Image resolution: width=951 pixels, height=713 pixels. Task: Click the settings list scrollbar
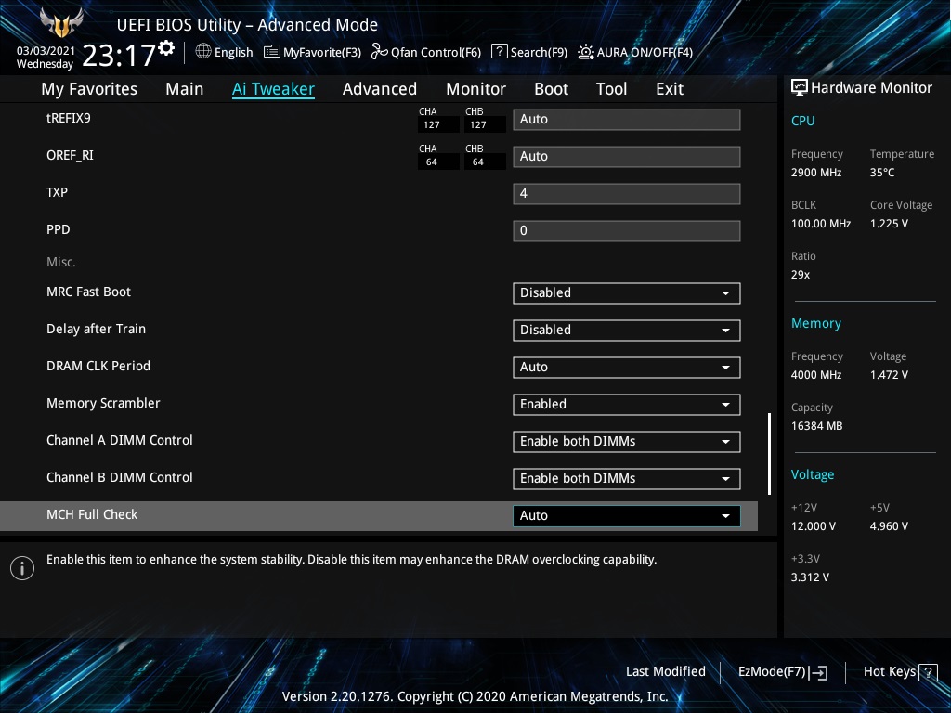[x=769, y=453]
